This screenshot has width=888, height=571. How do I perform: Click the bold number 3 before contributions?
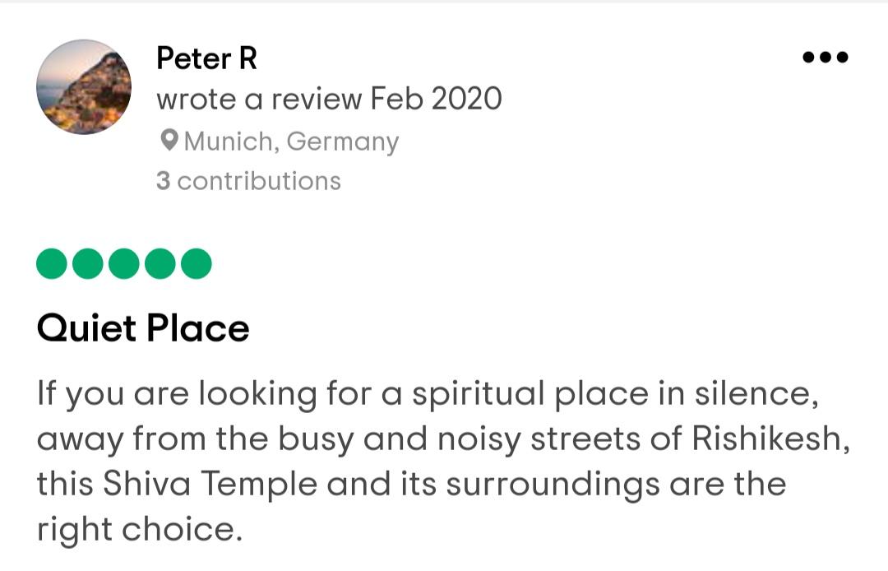coord(163,181)
